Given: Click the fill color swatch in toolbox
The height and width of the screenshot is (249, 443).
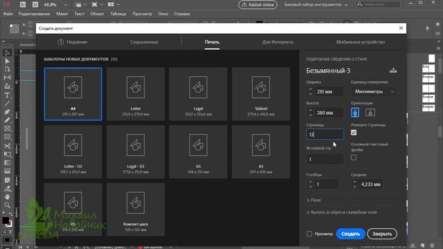Looking at the screenshot, I should point(6,220).
